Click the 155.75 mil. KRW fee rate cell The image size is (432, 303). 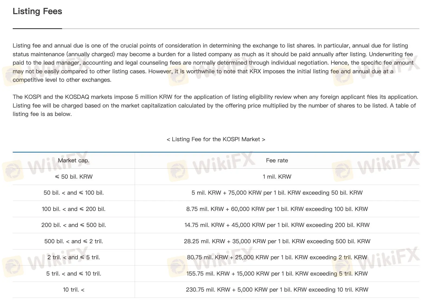pos(277,274)
